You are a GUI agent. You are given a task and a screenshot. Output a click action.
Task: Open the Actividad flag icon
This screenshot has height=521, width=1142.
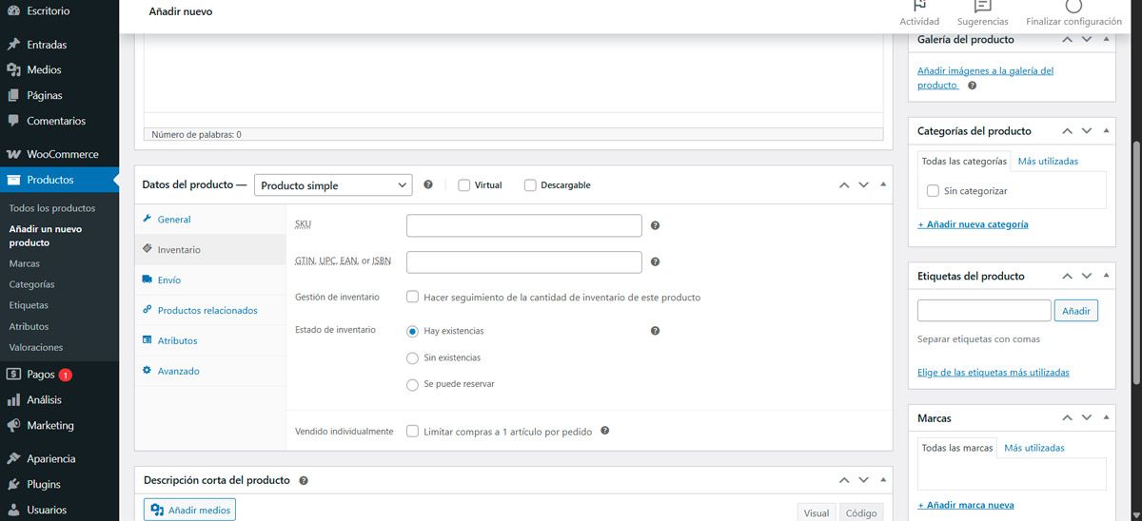point(919,6)
